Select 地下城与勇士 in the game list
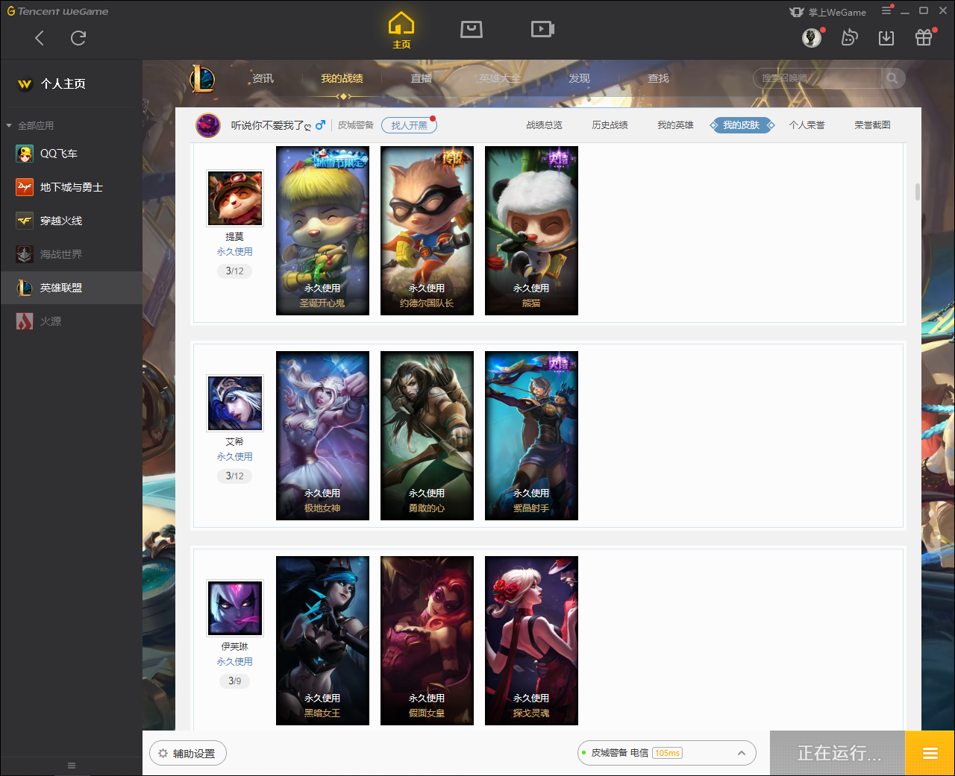 pos(71,187)
